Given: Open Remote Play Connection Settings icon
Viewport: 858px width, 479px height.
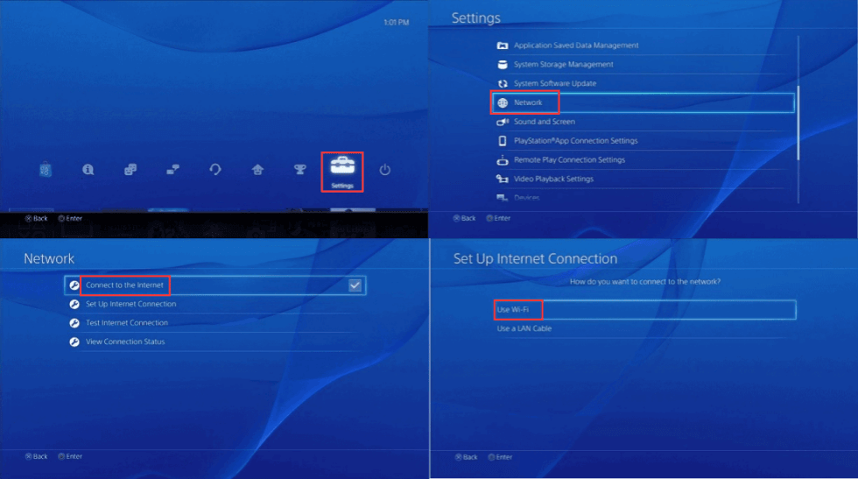Looking at the screenshot, I should coord(503,160).
